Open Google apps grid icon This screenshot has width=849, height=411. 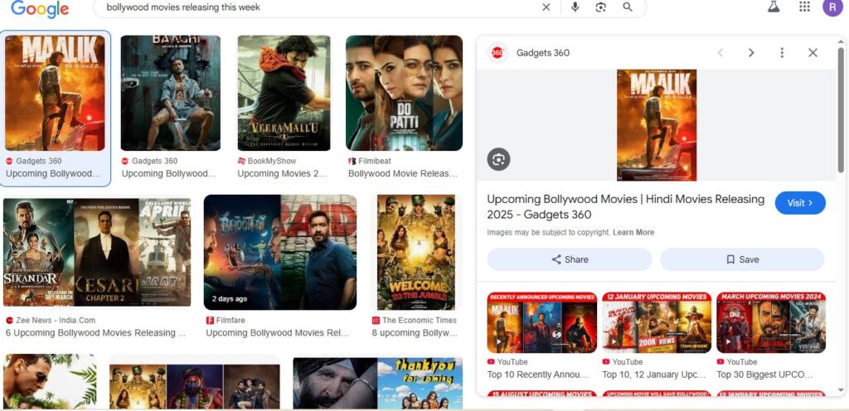(804, 7)
